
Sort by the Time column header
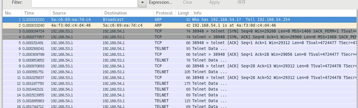point(36,13)
